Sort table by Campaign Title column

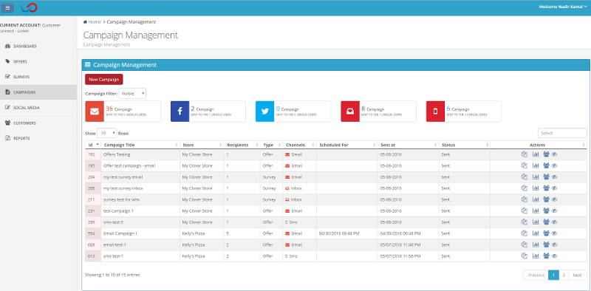click(x=140, y=145)
